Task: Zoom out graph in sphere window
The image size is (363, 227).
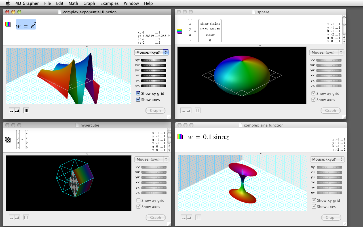Action: pos(183,110)
